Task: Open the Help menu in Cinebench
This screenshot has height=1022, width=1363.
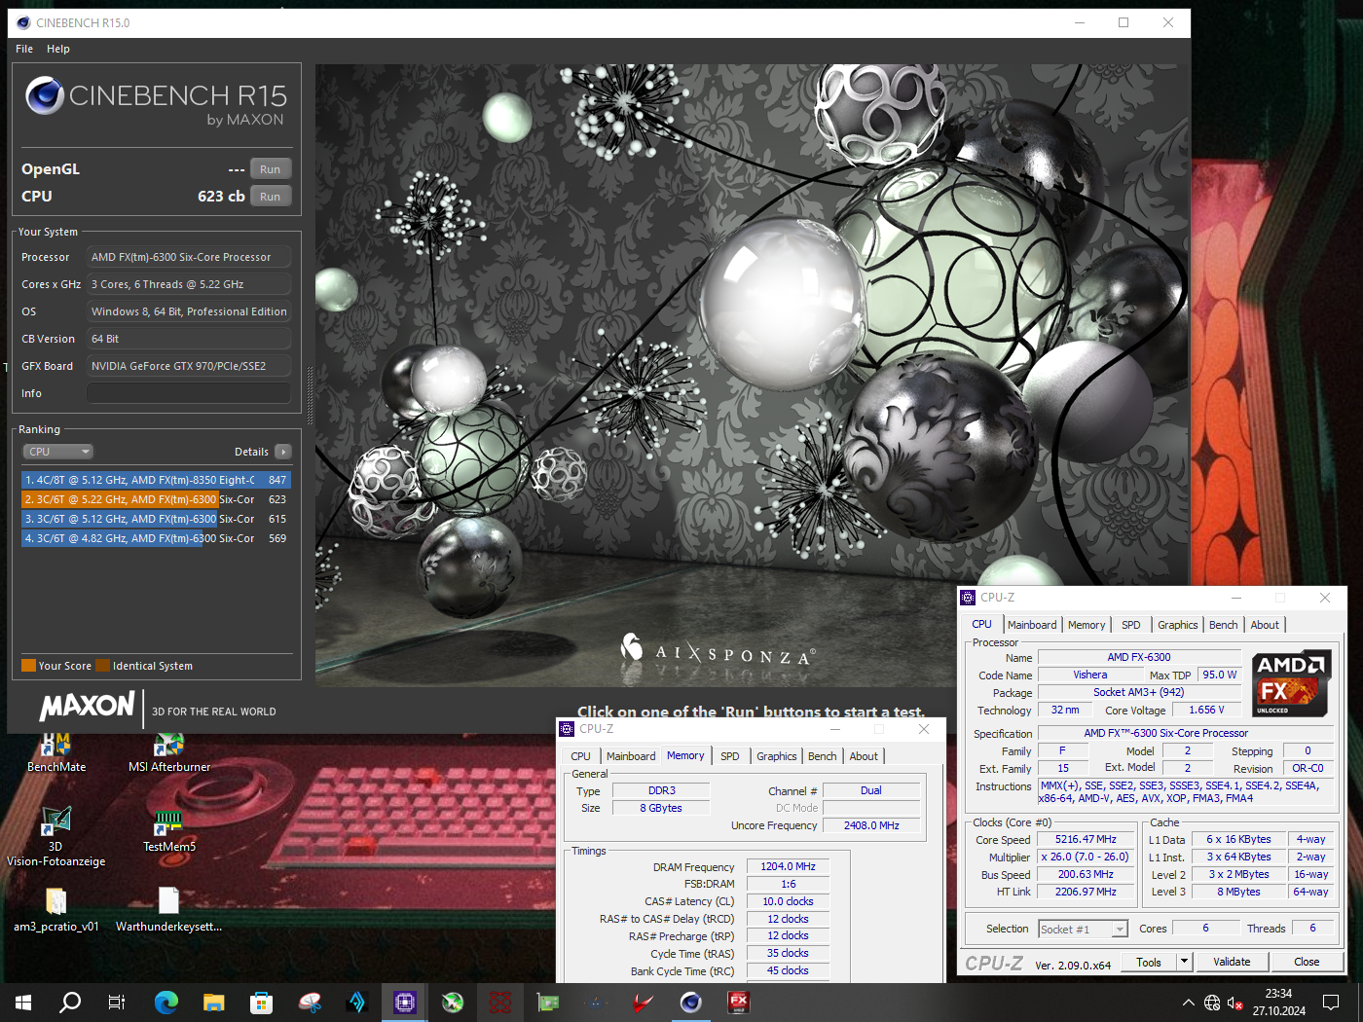Action: [x=58, y=49]
